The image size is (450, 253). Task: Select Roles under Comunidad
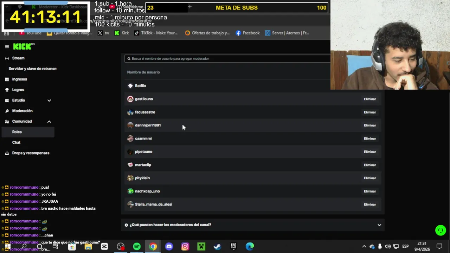tap(28, 132)
